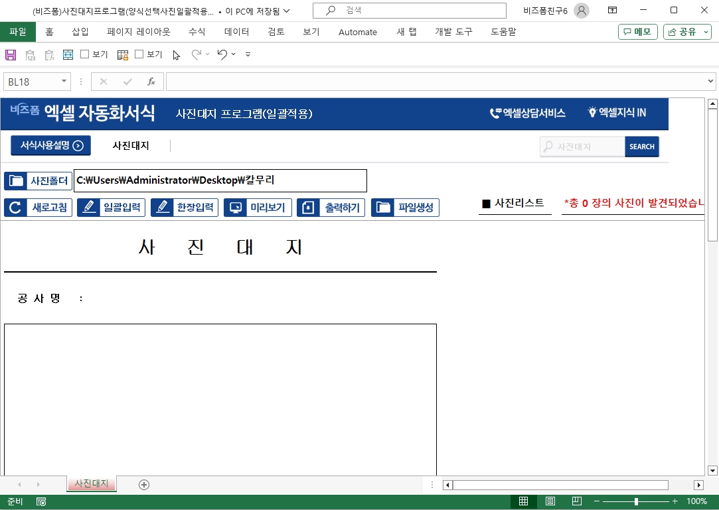Open the 개발 도구 tab
Viewport: 719px width, 510px height.
[x=453, y=32]
